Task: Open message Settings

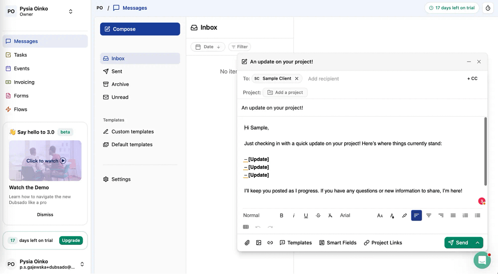Action: [140, 179]
